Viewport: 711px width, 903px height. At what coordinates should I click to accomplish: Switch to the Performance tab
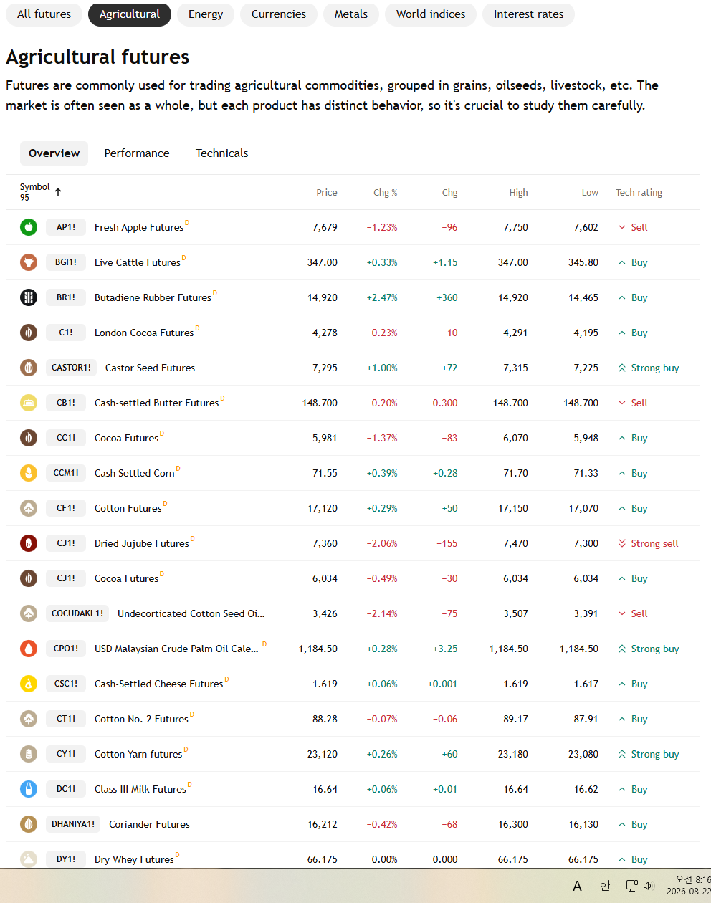pyautogui.click(x=137, y=153)
